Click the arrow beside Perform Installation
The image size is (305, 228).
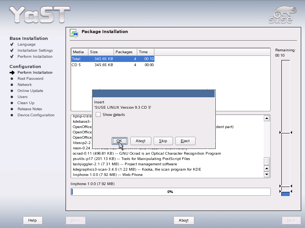point(12,73)
